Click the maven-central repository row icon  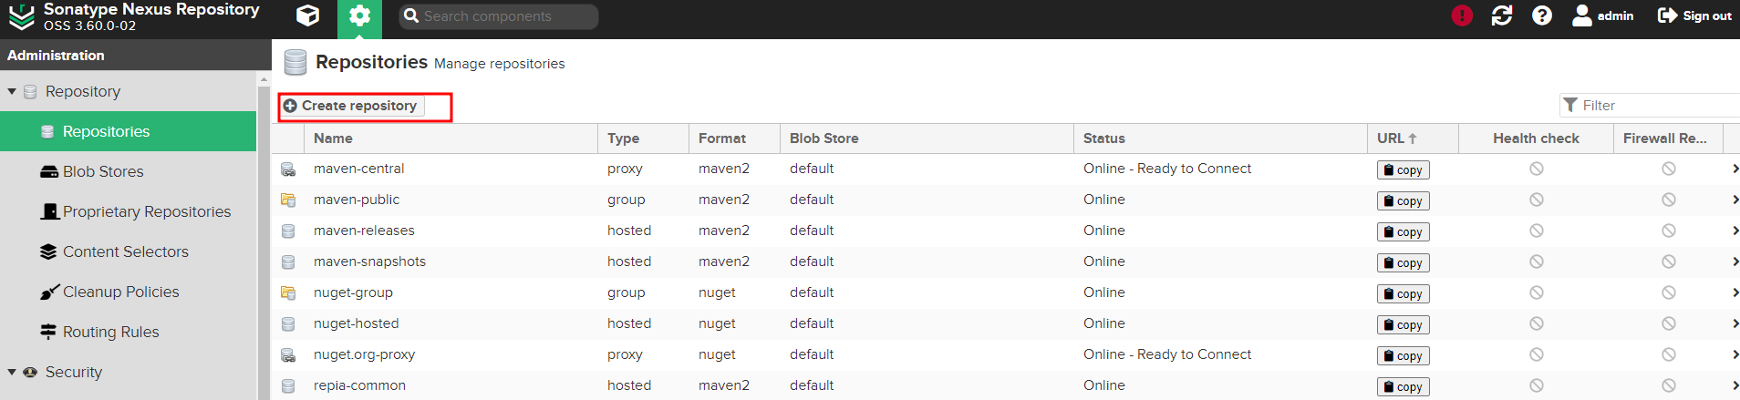pos(288,169)
